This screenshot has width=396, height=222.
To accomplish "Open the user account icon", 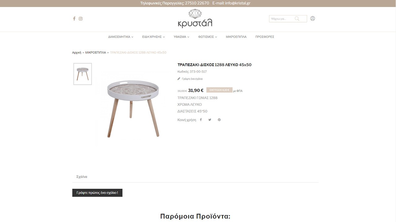I will click(x=312, y=18).
